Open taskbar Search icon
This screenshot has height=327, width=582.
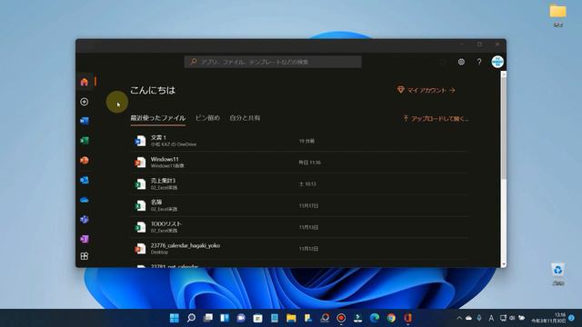(191, 318)
